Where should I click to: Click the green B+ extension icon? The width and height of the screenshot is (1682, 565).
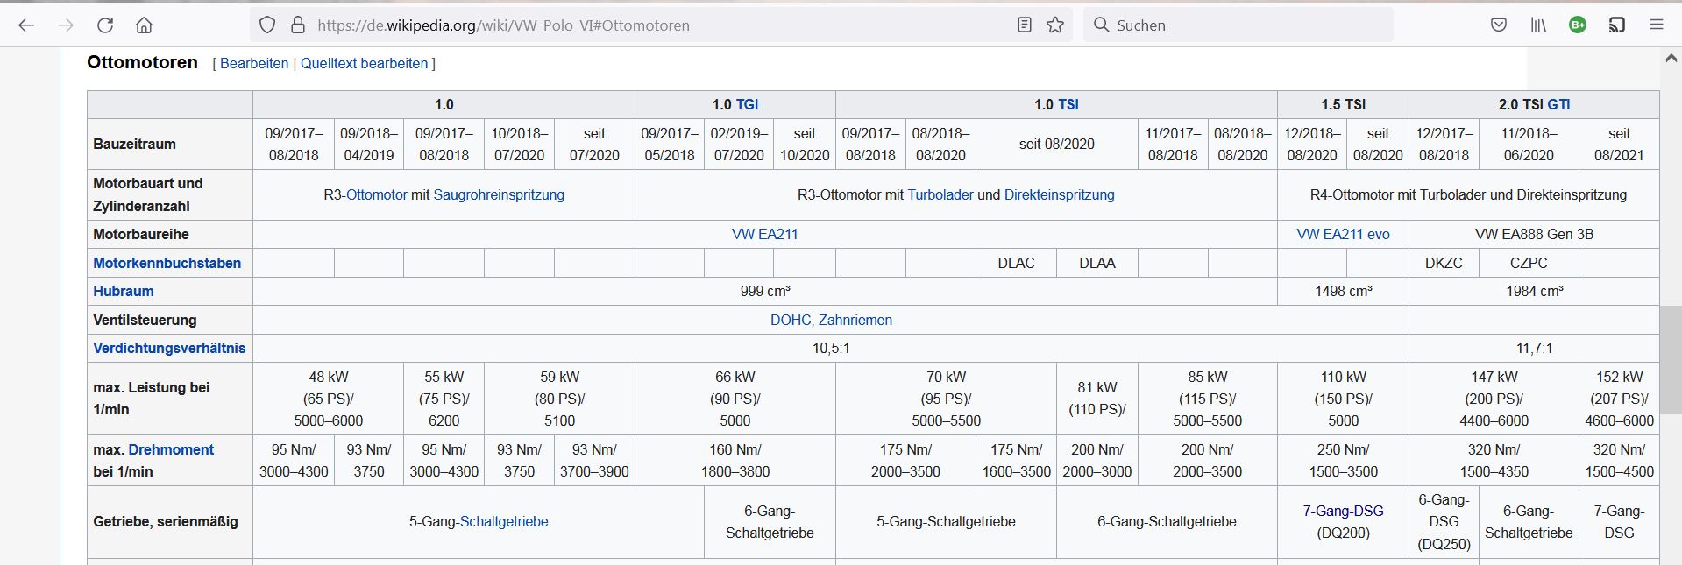(x=1578, y=25)
